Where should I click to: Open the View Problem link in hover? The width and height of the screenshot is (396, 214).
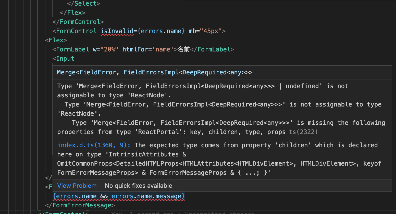pos(77,186)
